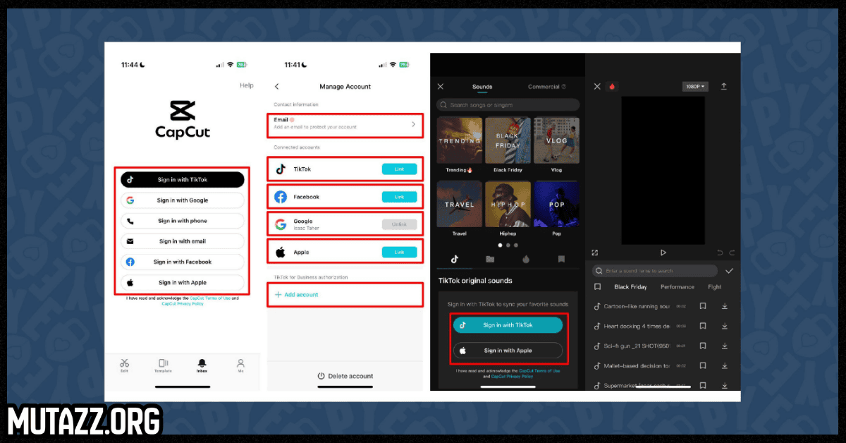The width and height of the screenshot is (846, 443).
Task: Tap the export arrow icon in the editor
Action: point(723,86)
